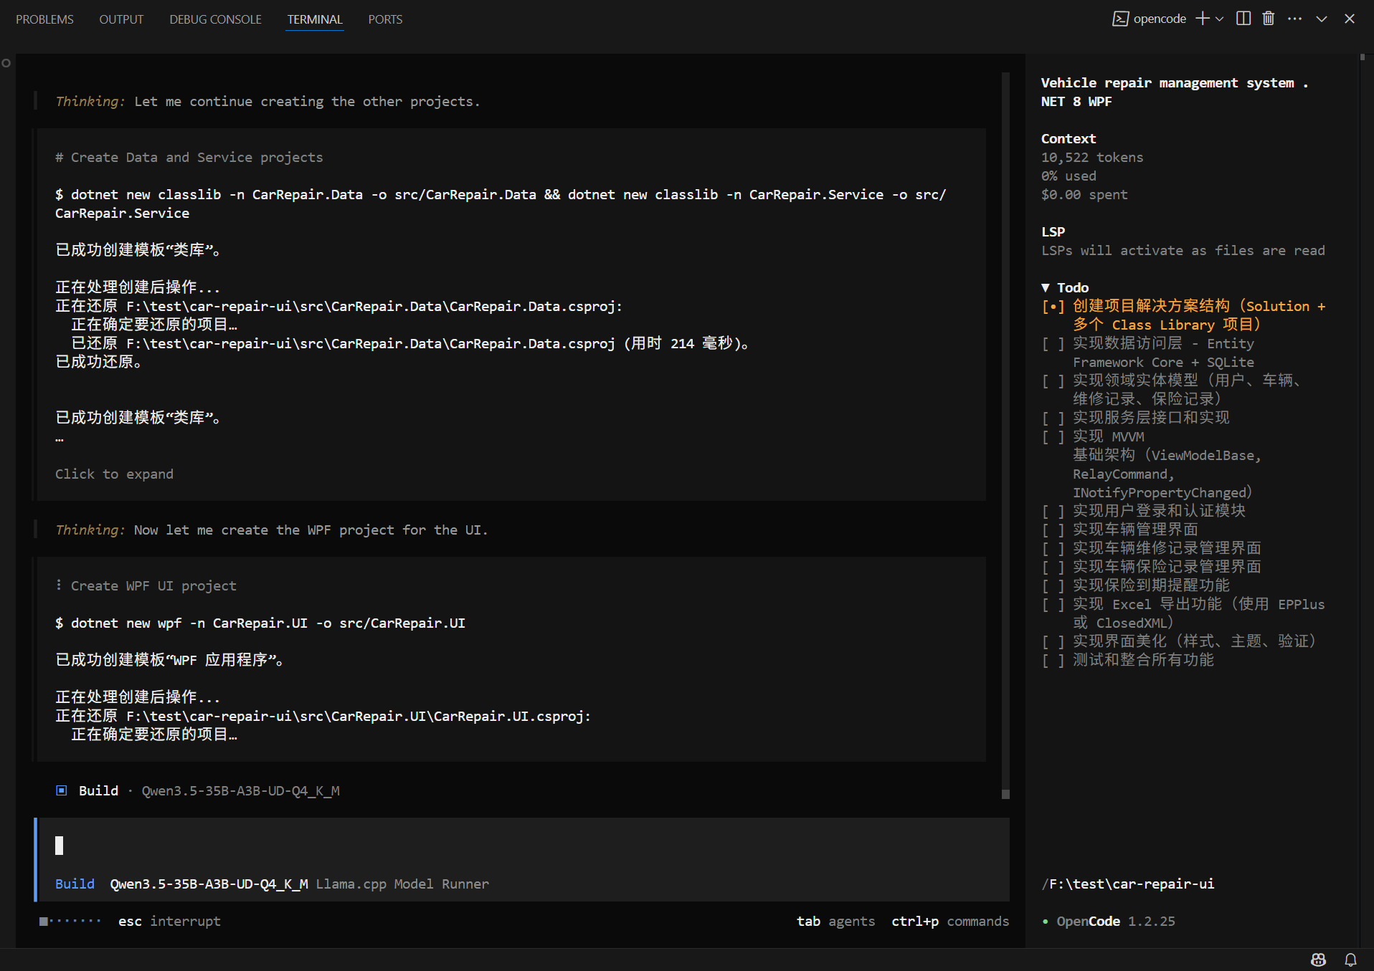1374x971 pixels.
Task: Expand the truncated output via Click to expand
Action: pyautogui.click(x=114, y=474)
